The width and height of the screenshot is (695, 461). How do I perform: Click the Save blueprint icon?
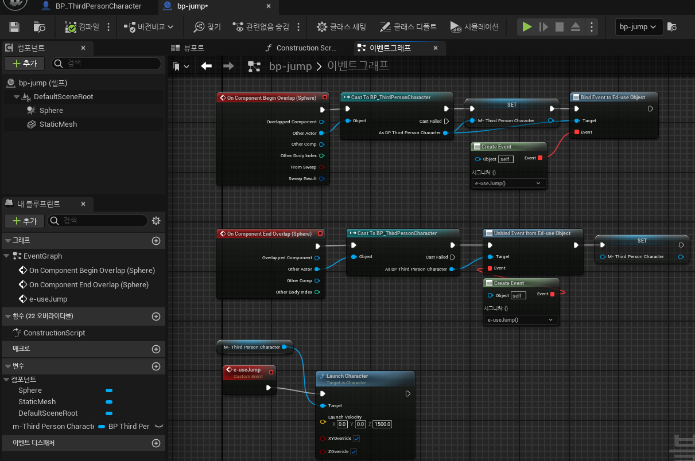[14, 27]
